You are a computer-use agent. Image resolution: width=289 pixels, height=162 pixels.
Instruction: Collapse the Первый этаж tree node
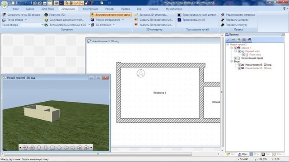pyautogui.click(x=236, y=51)
